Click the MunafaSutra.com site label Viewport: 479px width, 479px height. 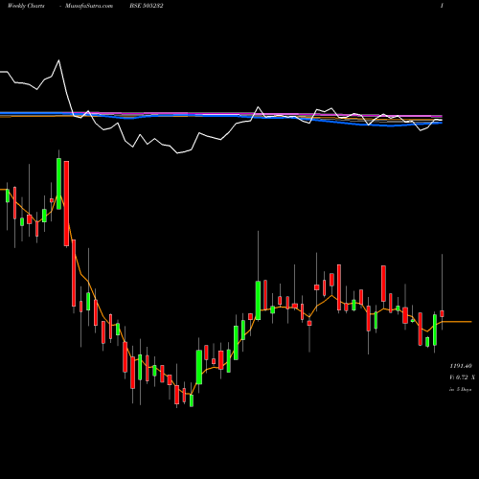89,6
